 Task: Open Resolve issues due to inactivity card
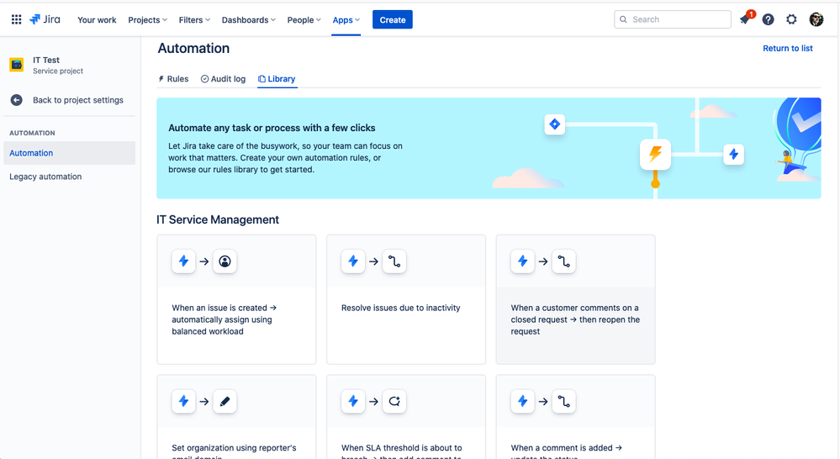click(406, 299)
